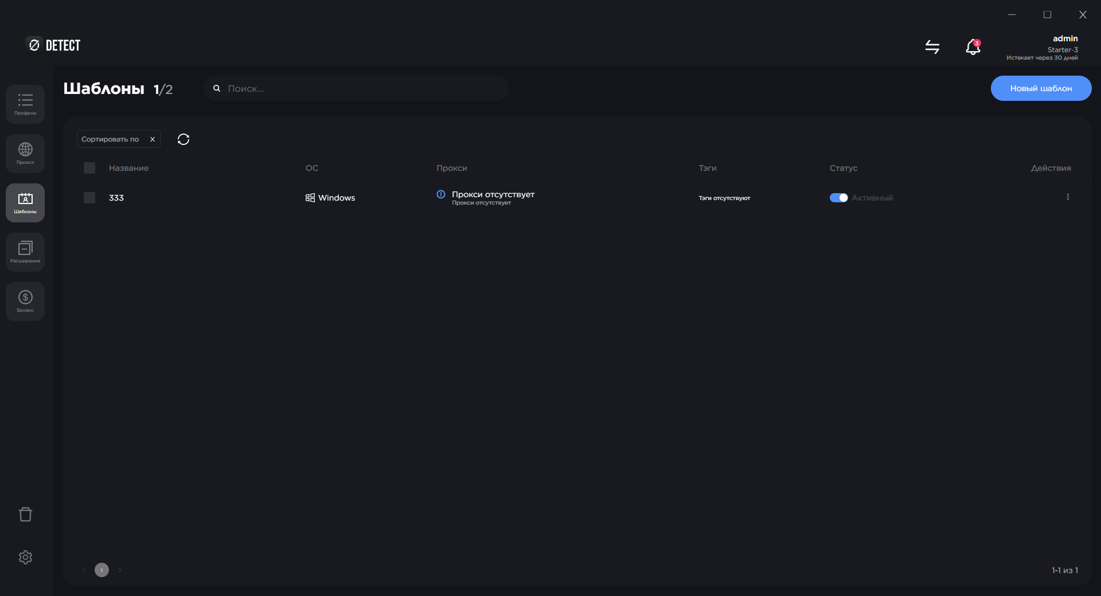Viewport: 1101px width, 596px height.
Task: Open the Proxy sidebar section
Action: [x=25, y=154]
